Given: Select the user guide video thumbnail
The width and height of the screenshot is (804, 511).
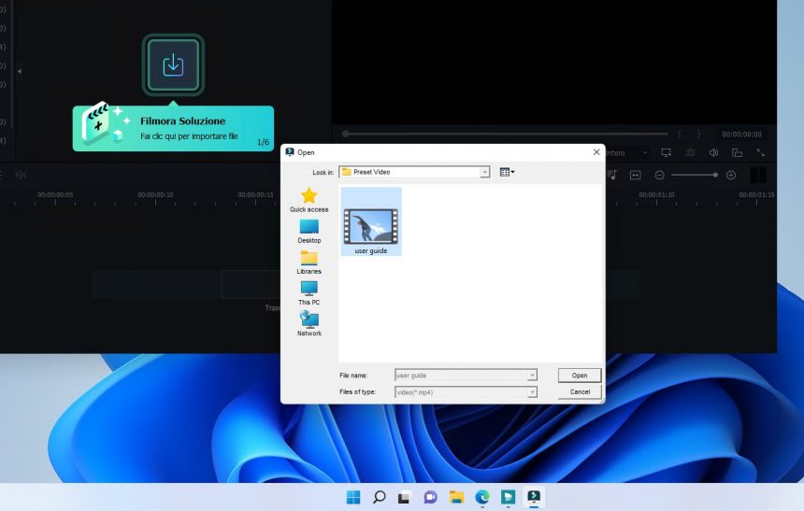Looking at the screenshot, I should coord(371,221).
